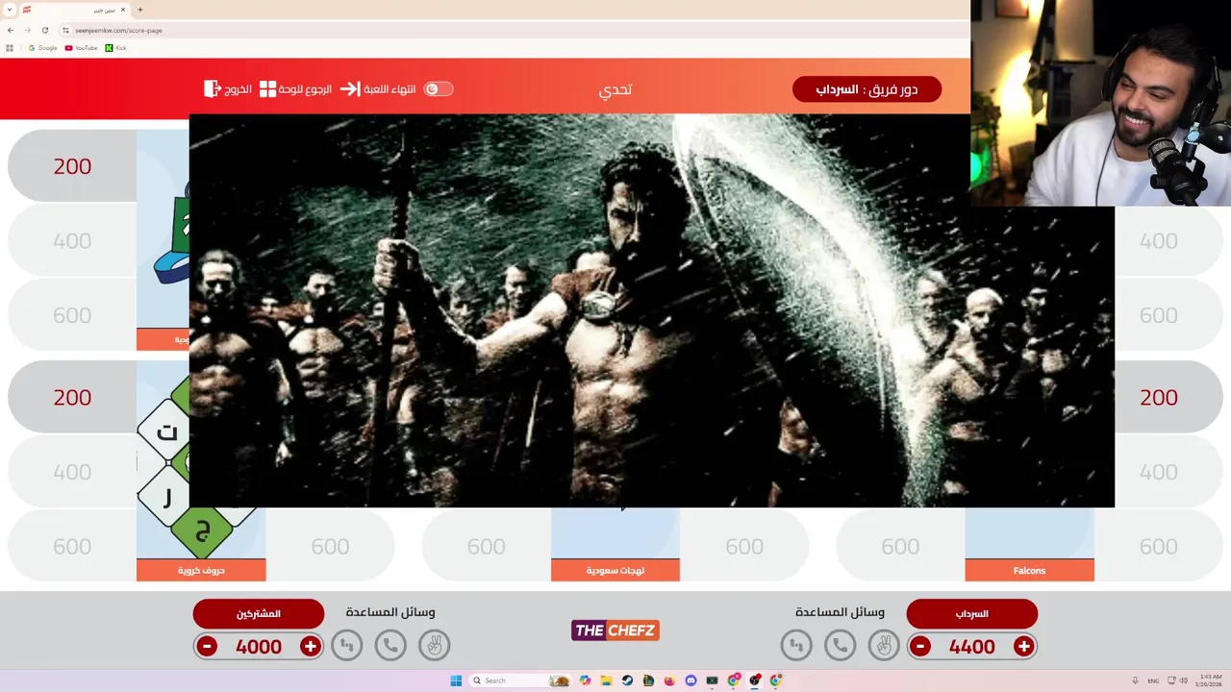This screenshot has height=692, width=1231.
Task: Click the ENG language indicator
Action: [1153, 680]
